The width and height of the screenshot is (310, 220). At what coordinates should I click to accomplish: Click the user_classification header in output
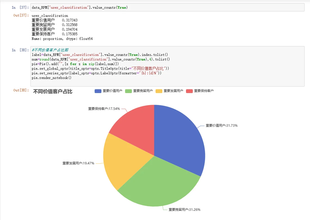[x=50, y=15]
